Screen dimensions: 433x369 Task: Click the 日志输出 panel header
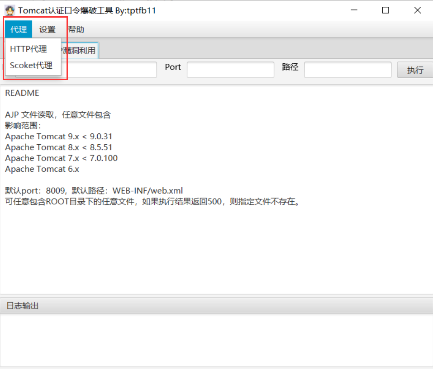pyautogui.click(x=216, y=306)
